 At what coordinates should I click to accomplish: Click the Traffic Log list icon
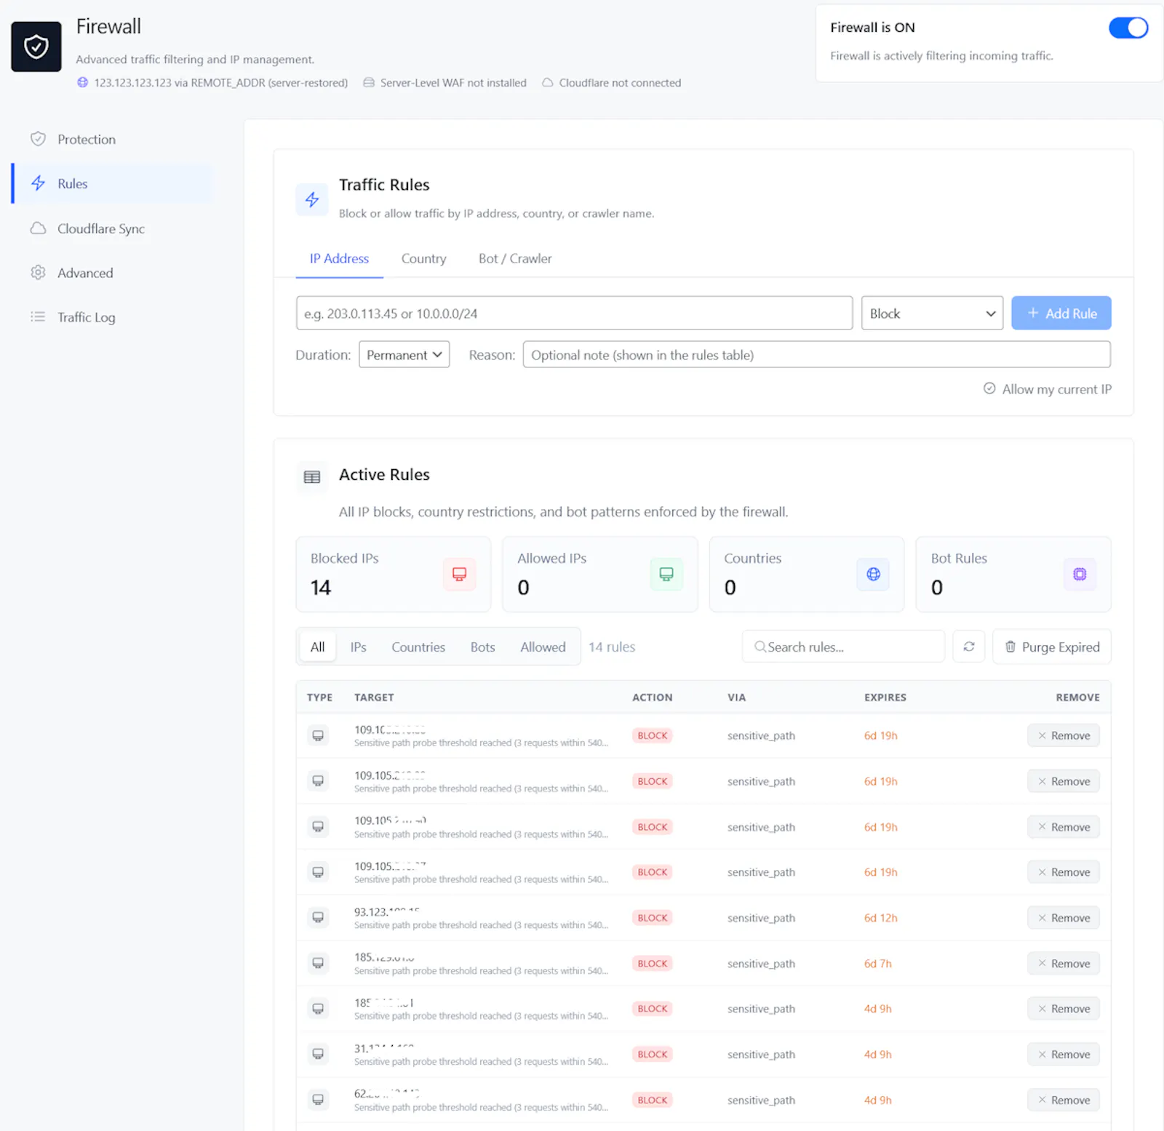click(38, 317)
